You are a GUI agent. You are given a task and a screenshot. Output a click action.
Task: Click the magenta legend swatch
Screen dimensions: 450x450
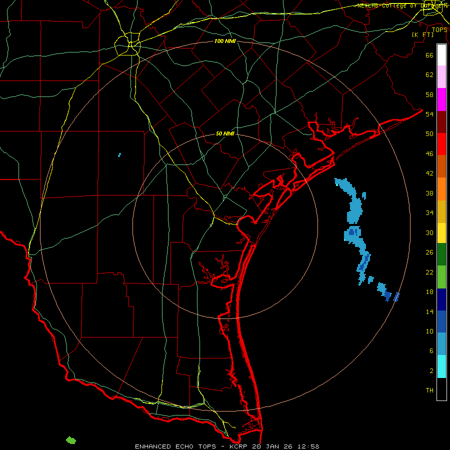(x=441, y=99)
